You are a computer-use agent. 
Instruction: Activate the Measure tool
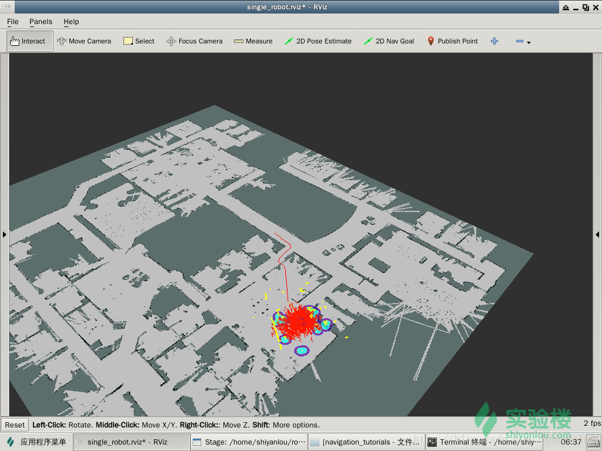tap(253, 41)
